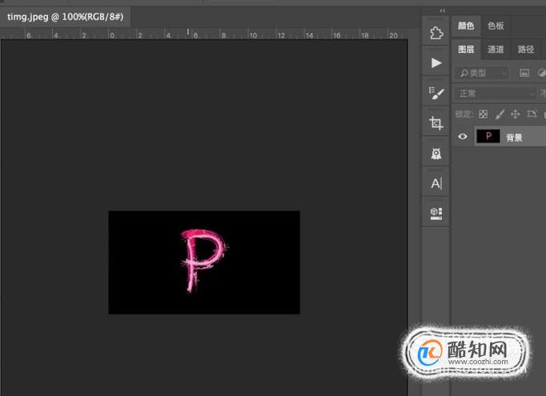Image resolution: width=546 pixels, height=396 pixels.
Task: Open the Character panel 'A|' icon
Action: coord(436,183)
